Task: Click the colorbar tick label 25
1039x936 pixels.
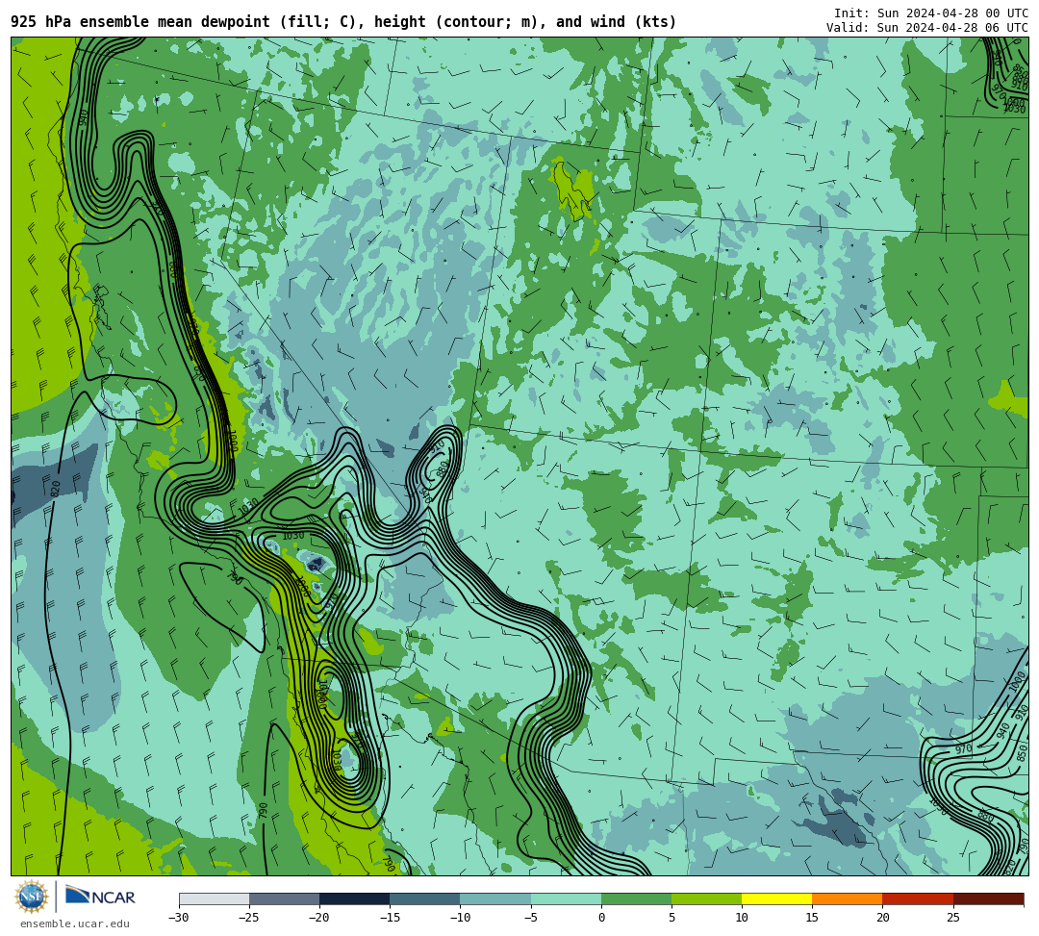Action: tap(953, 918)
